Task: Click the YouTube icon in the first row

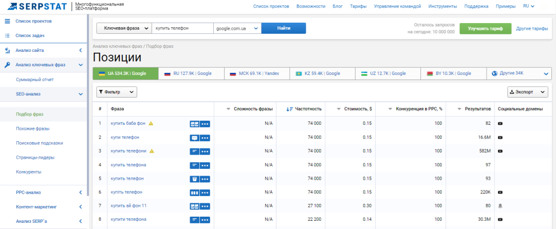Action: (x=500, y=124)
